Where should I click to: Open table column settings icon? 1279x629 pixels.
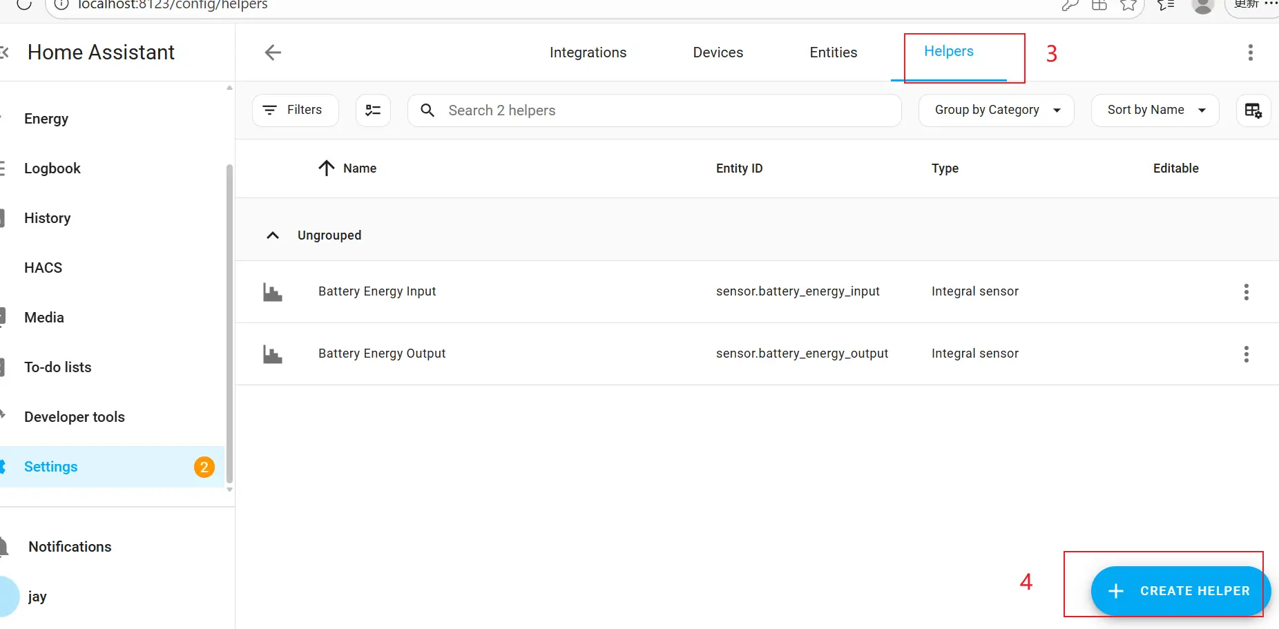[x=1253, y=110]
